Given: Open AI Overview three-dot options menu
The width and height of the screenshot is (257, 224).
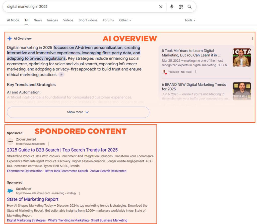Looking at the screenshot, I should click(252, 39).
